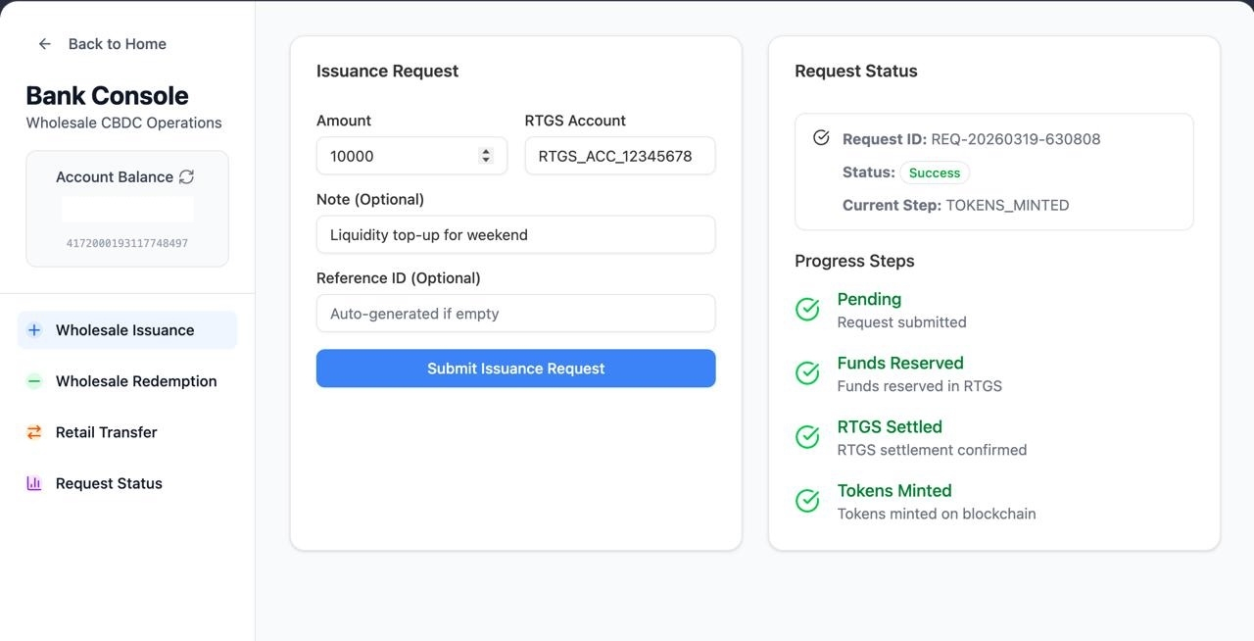Click the Retail Transfer arrows icon
Screen dimensions: 1254x641
[34, 432]
